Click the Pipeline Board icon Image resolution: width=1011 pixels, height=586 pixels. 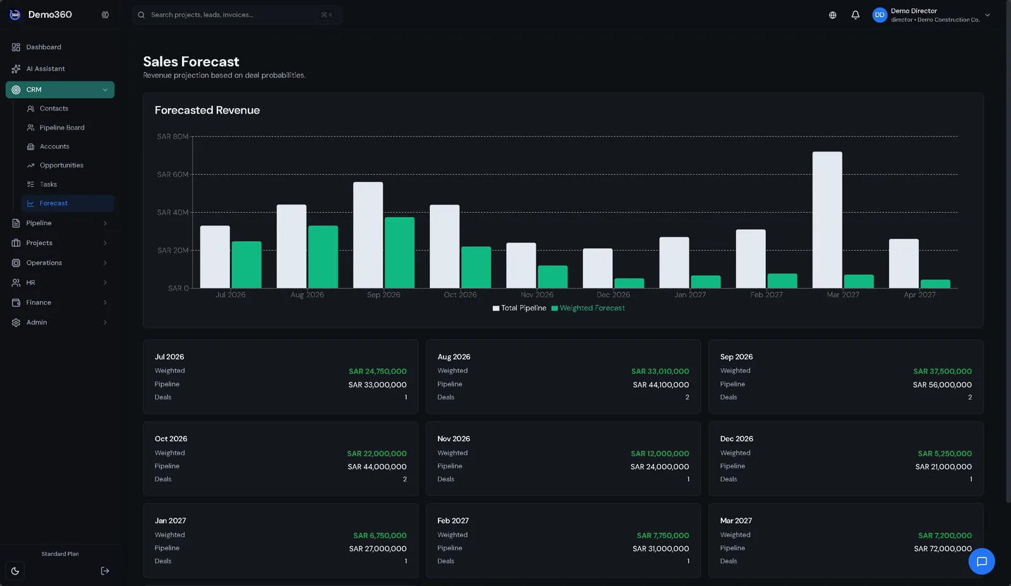[30, 128]
